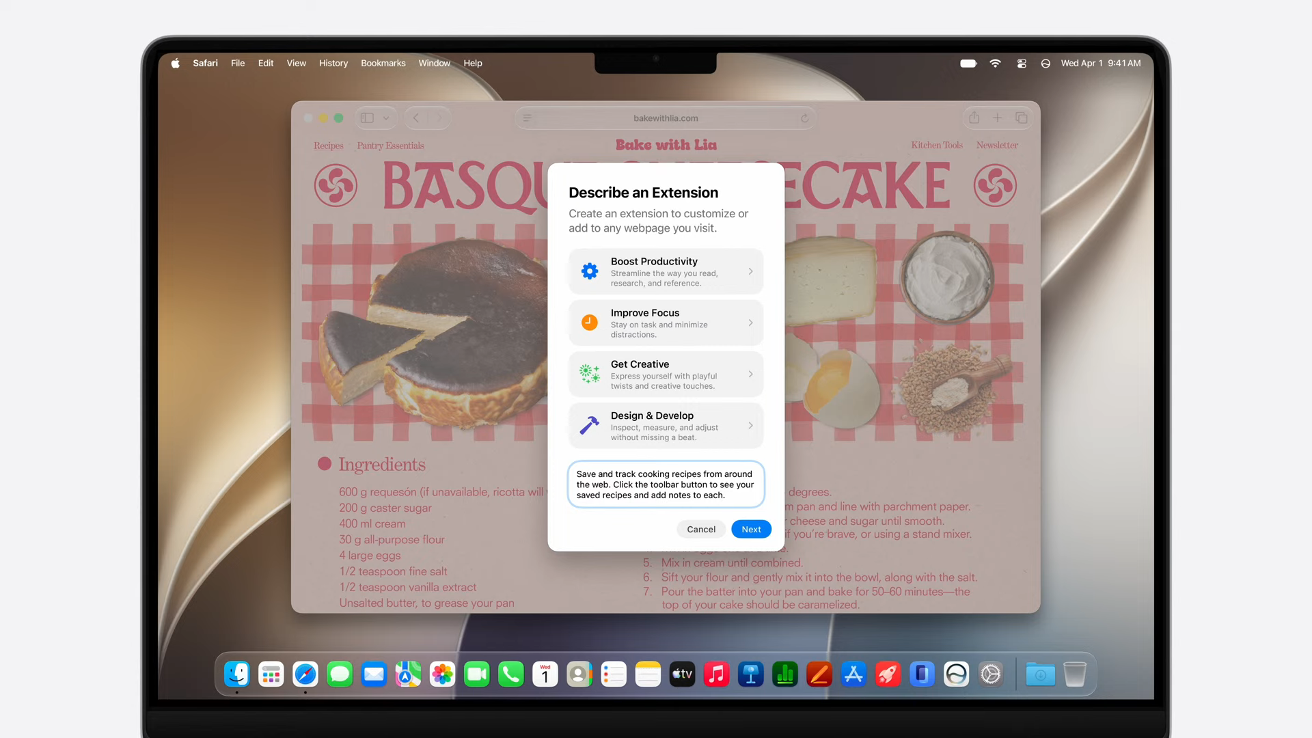
Task: Open the View menu
Action: coord(296,63)
